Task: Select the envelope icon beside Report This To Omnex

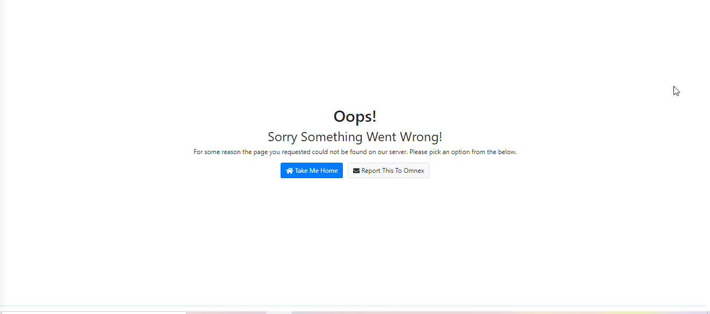Action: tap(356, 171)
